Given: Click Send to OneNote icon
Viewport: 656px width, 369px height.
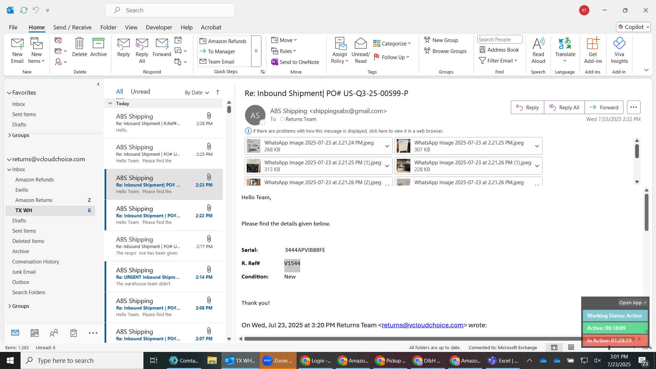Looking at the screenshot, I should 274,62.
